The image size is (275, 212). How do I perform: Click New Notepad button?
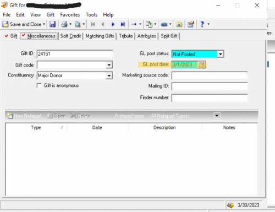click(24, 116)
